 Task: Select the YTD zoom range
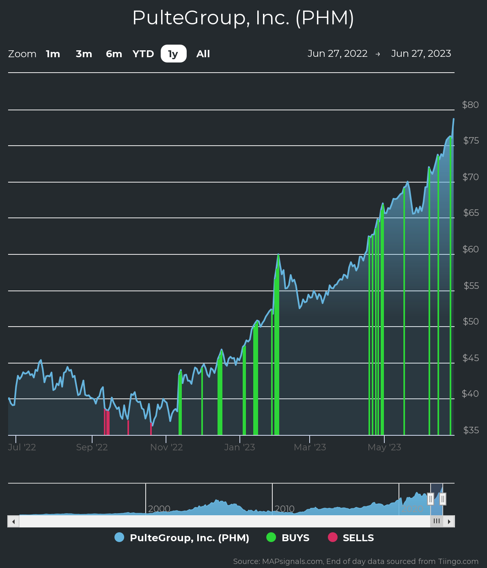(x=143, y=54)
